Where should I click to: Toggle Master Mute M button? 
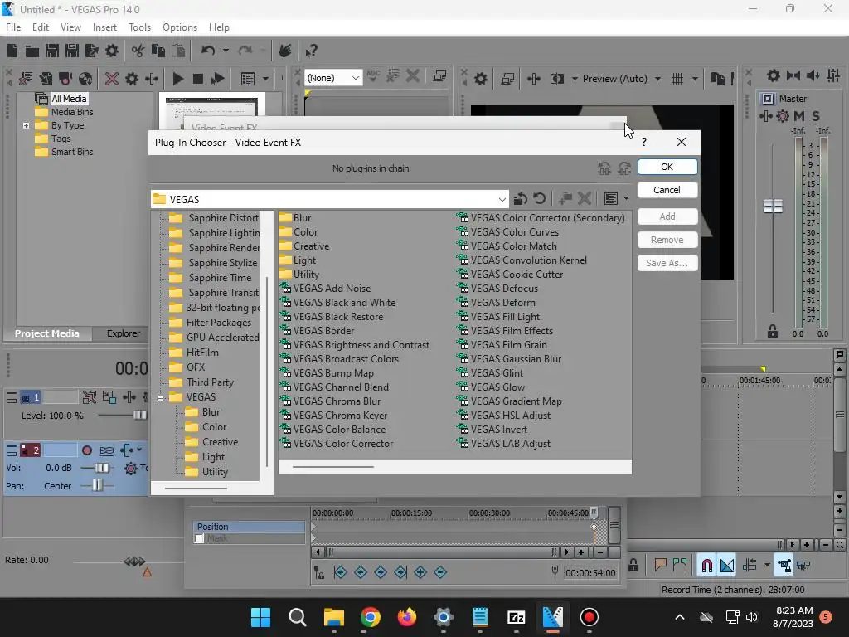click(x=798, y=116)
